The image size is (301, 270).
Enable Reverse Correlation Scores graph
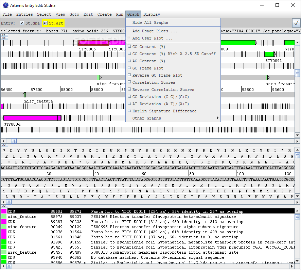pos(129,89)
